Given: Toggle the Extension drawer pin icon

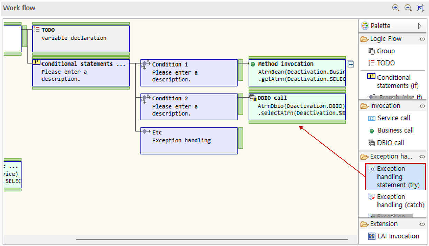Looking at the screenshot, I should [x=422, y=224].
